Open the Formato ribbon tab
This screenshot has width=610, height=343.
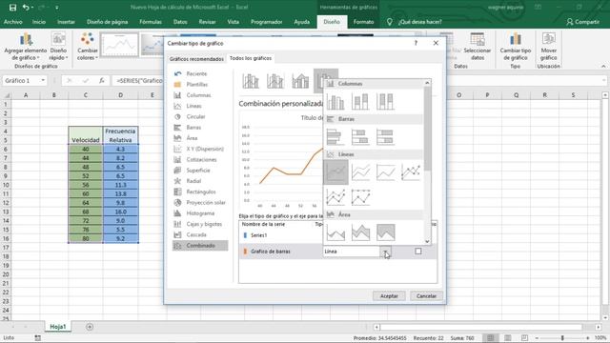(363, 22)
